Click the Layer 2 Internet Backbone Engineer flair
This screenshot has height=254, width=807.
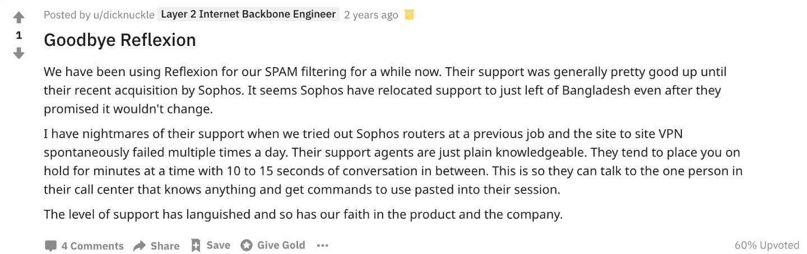[249, 15]
